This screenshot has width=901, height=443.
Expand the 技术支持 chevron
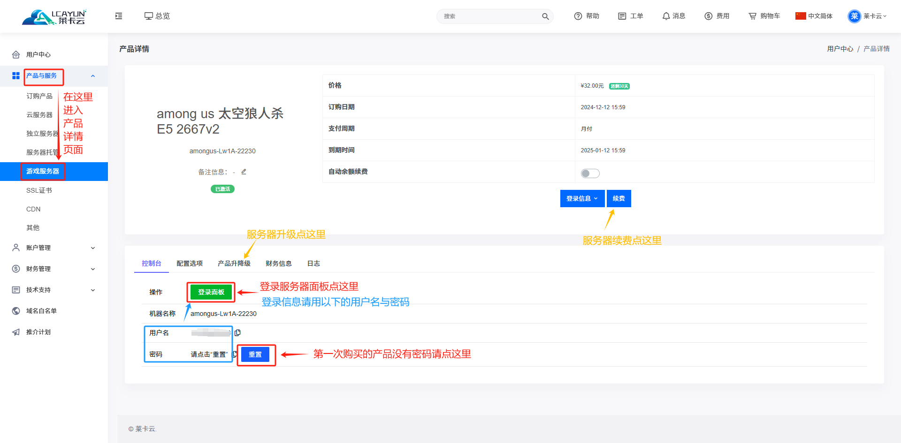click(x=93, y=290)
